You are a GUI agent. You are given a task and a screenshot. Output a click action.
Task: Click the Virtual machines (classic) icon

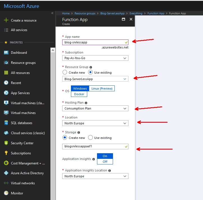[6, 103]
